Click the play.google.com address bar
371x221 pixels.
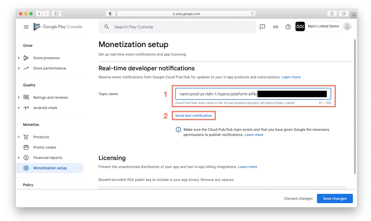(186, 14)
